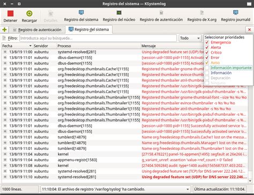254x195 pixels.
Task: Sort by the Fecha column header
Action: coord(17,46)
